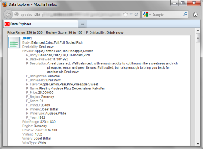The width and height of the screenshot is (203, 149).
Task: Minimize the Firefox window
Action: click(175, 3)
